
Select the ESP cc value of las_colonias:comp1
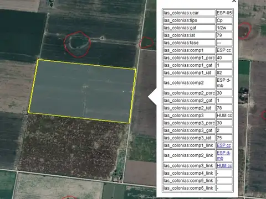pos(224,50)
